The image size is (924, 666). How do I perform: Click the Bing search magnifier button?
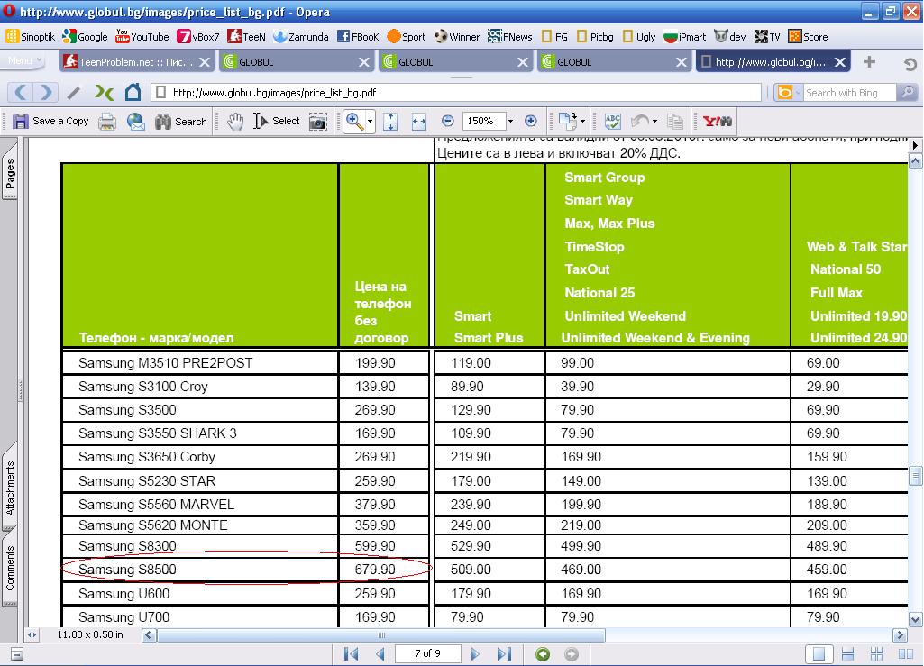[907, 93]
